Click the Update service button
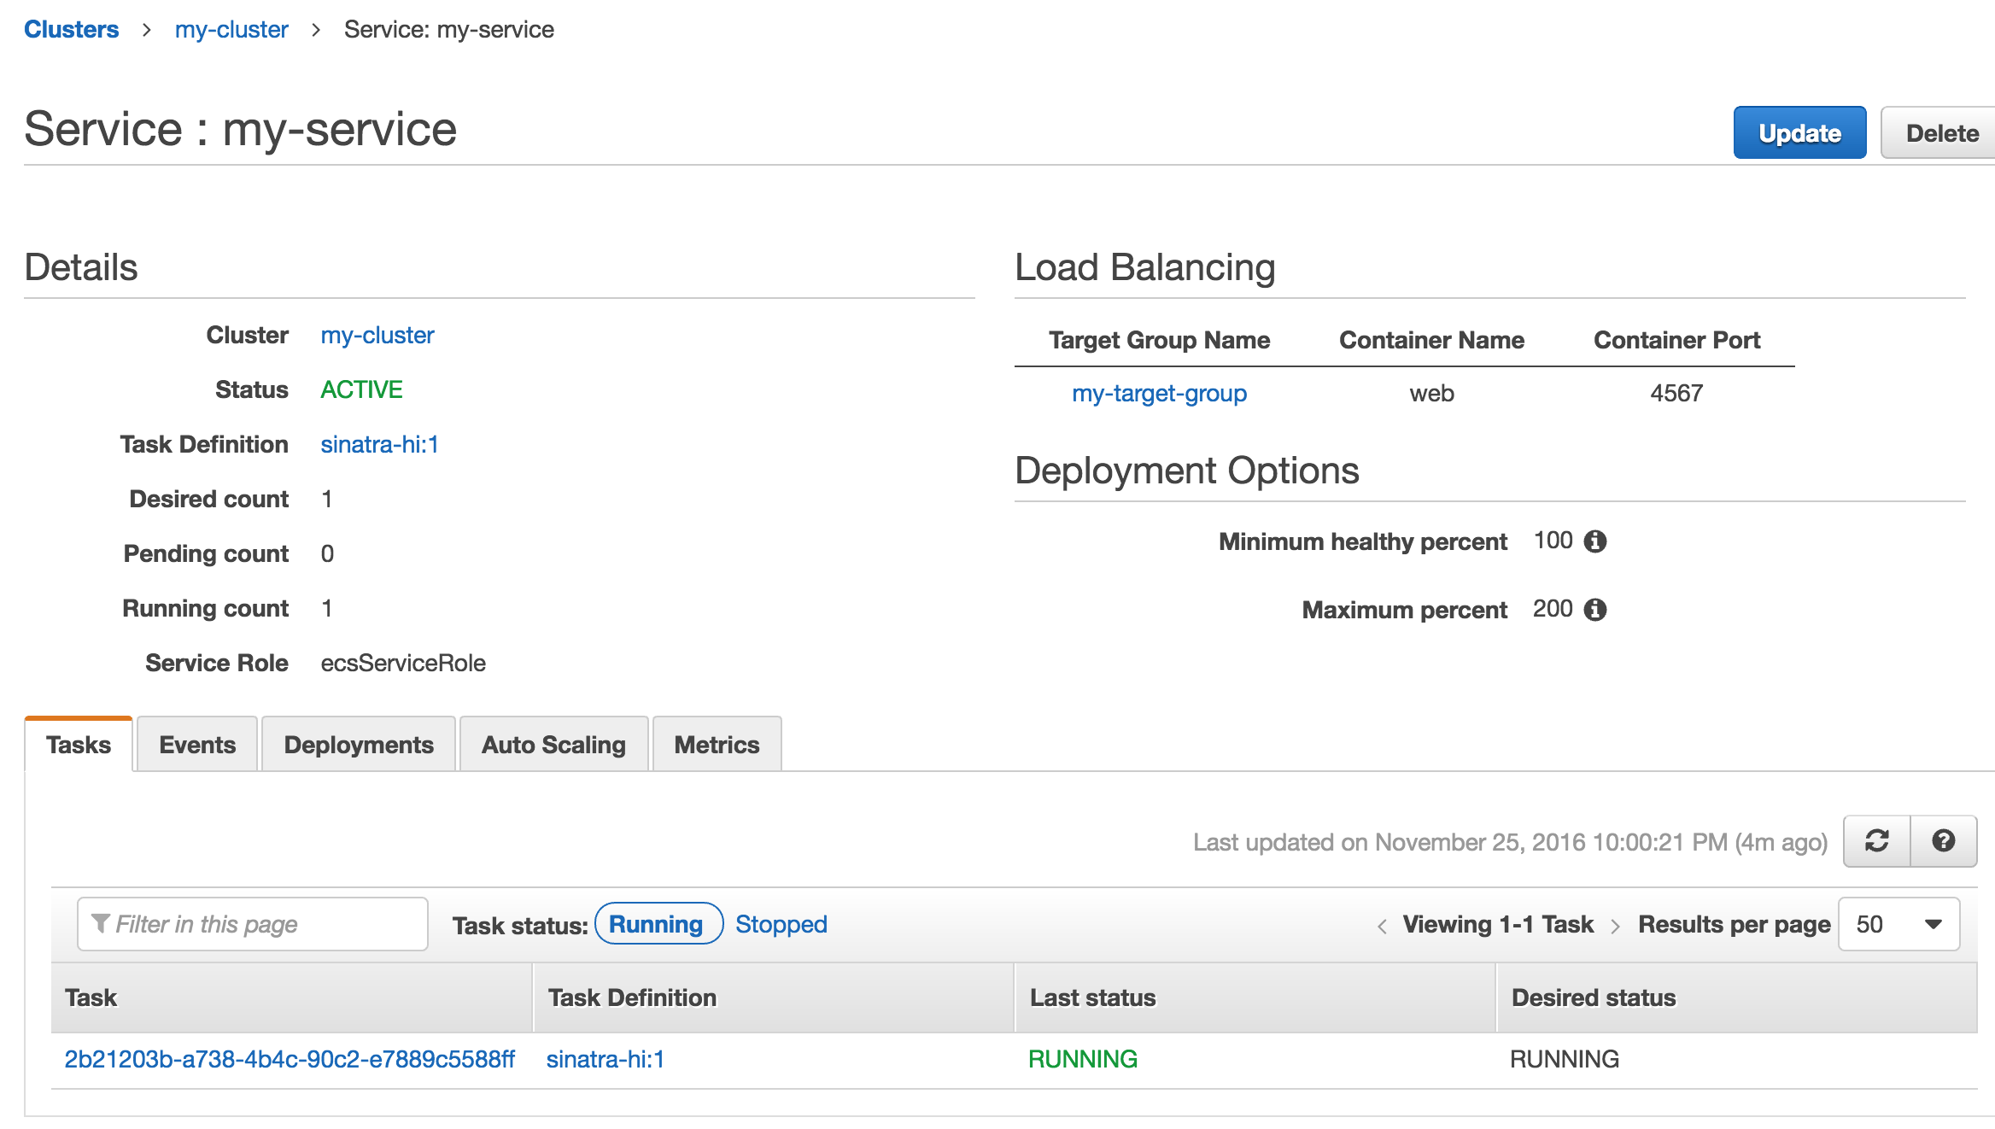Viewport: 1995px width, 1129px height. (1799, 133)
